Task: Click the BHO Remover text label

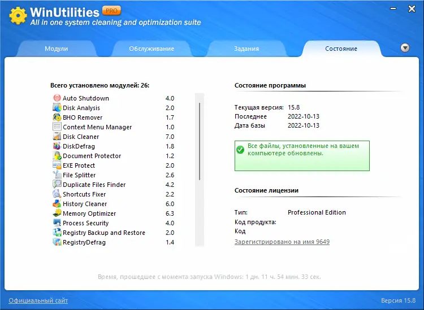Action: [x=83, y=117]
